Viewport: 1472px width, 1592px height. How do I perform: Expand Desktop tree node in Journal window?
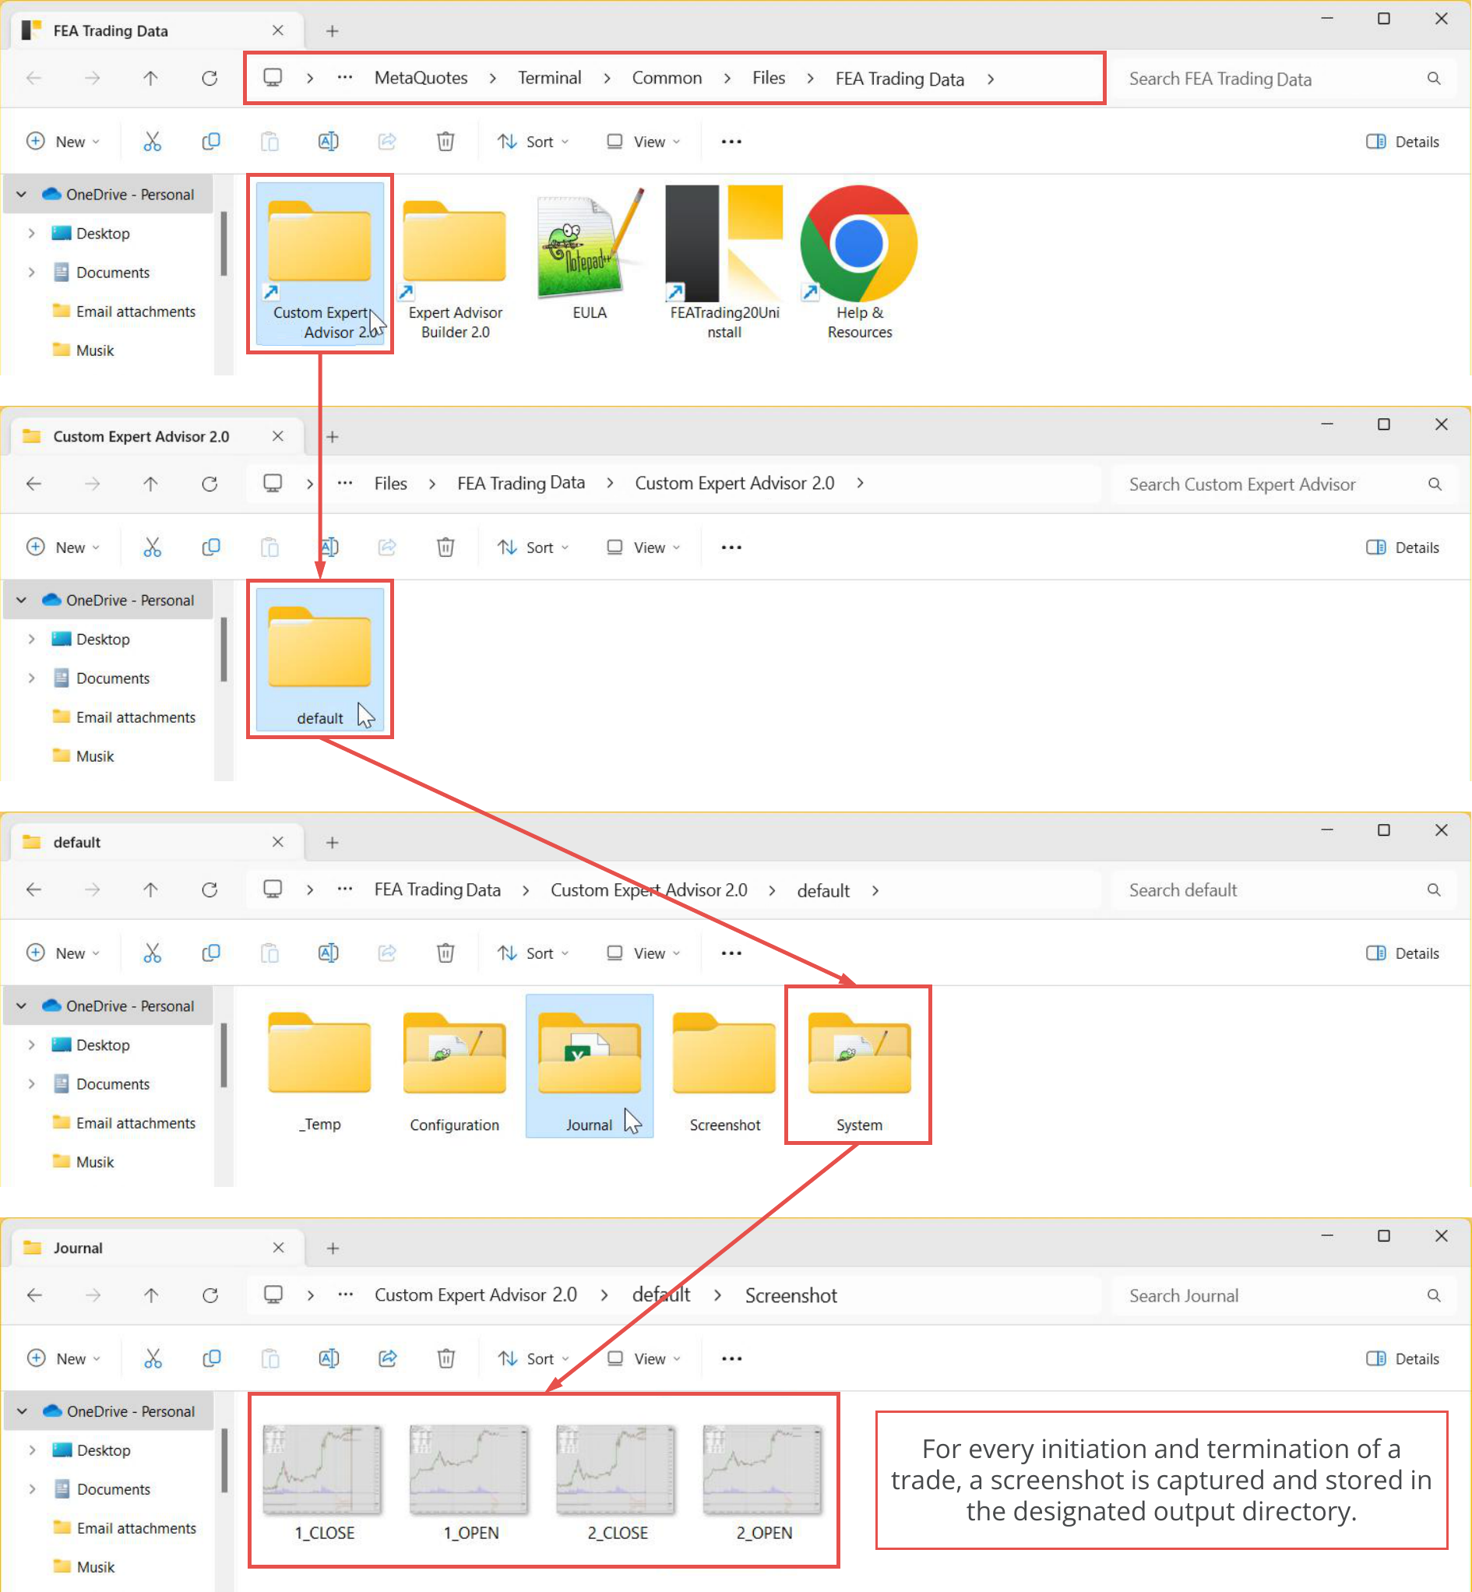tap(32, 1450)
